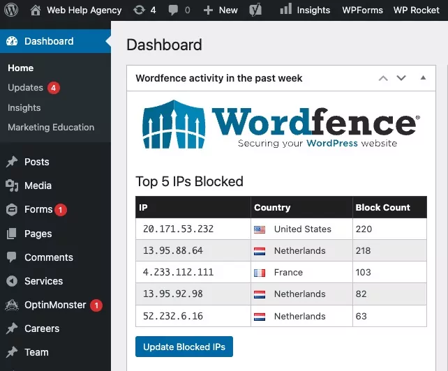This screenshot has height=371, width=448.
Task: Click the red 1 badge beside Forms
Action: click(x=61, y=210)
